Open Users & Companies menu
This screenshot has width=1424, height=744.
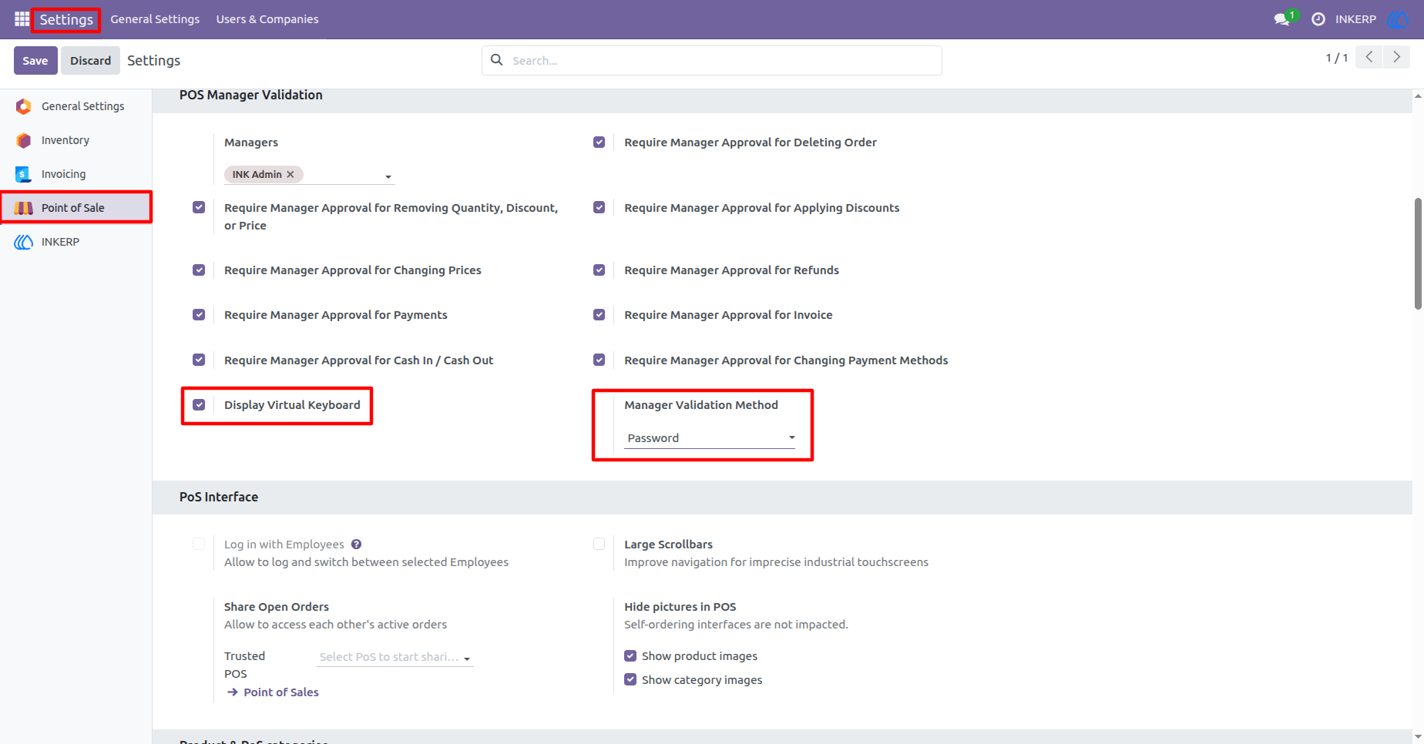267,19
